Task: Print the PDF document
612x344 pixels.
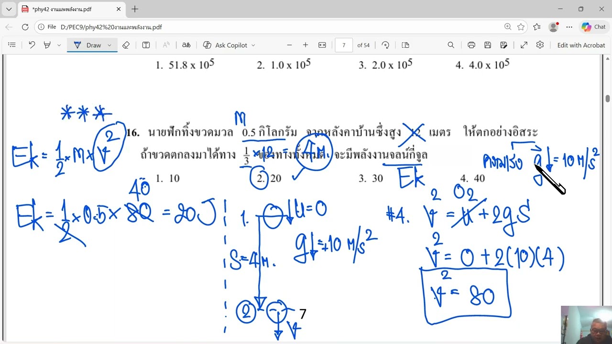Action: tap(471, 45)
